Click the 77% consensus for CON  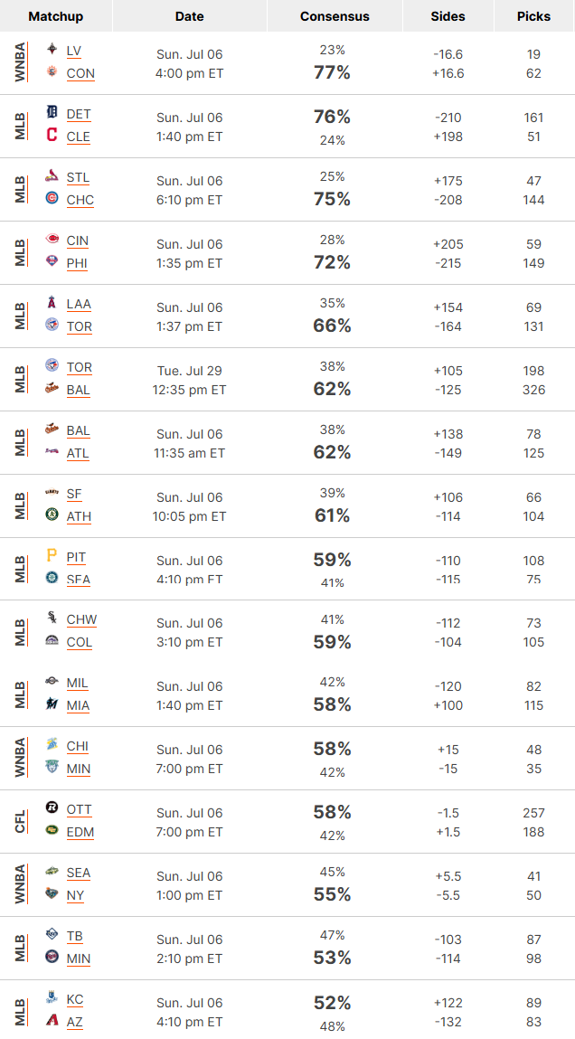tap(332, 72)
